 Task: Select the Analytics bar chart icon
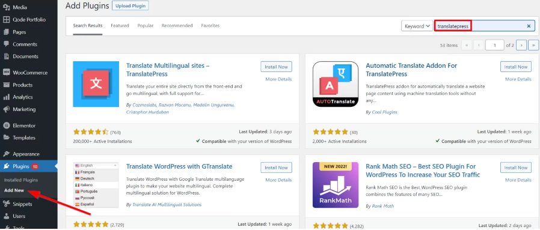6,97
